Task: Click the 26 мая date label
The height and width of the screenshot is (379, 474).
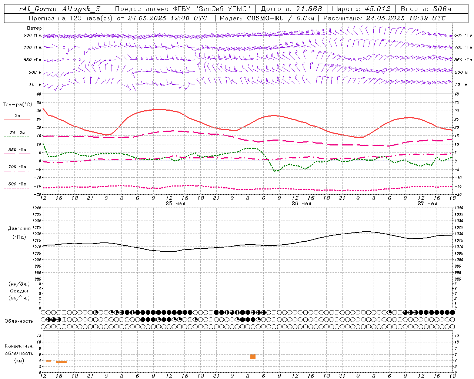Action: point(301,204)
